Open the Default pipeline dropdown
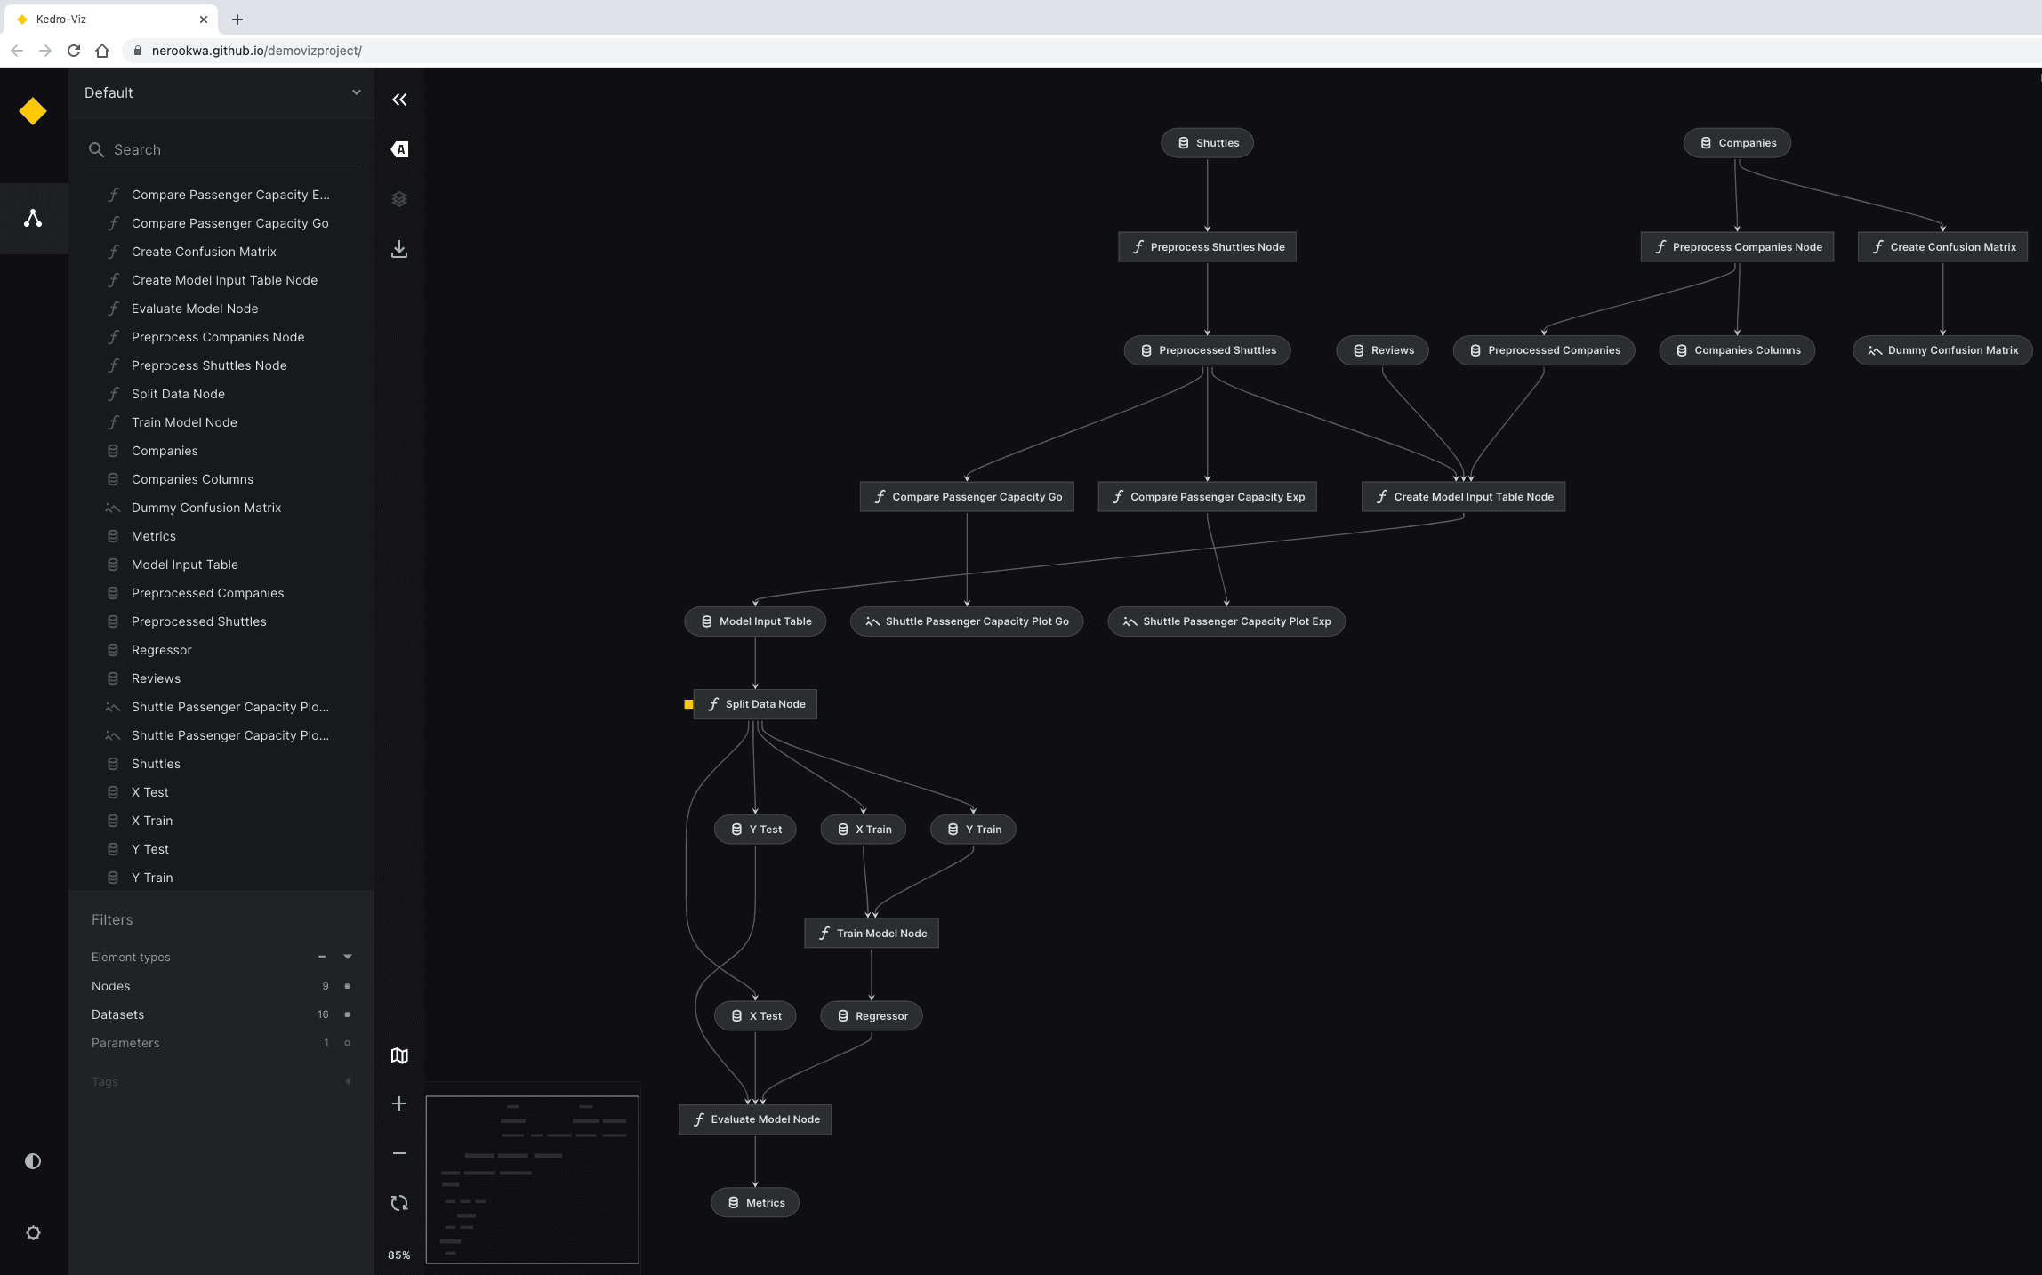Image resolution: width=2042 pixels, height=1275 pixels. [221, 92]
